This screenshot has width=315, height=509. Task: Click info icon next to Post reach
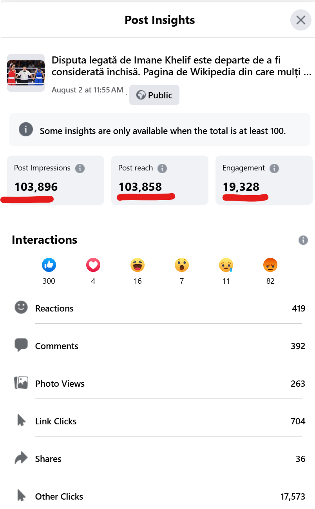(x=162, y=168)
